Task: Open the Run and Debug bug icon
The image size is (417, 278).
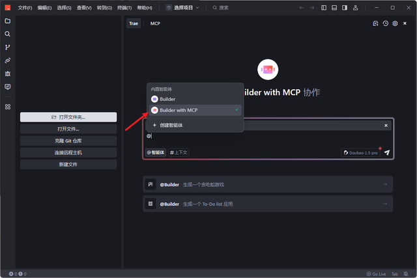Action: (8, 74)
